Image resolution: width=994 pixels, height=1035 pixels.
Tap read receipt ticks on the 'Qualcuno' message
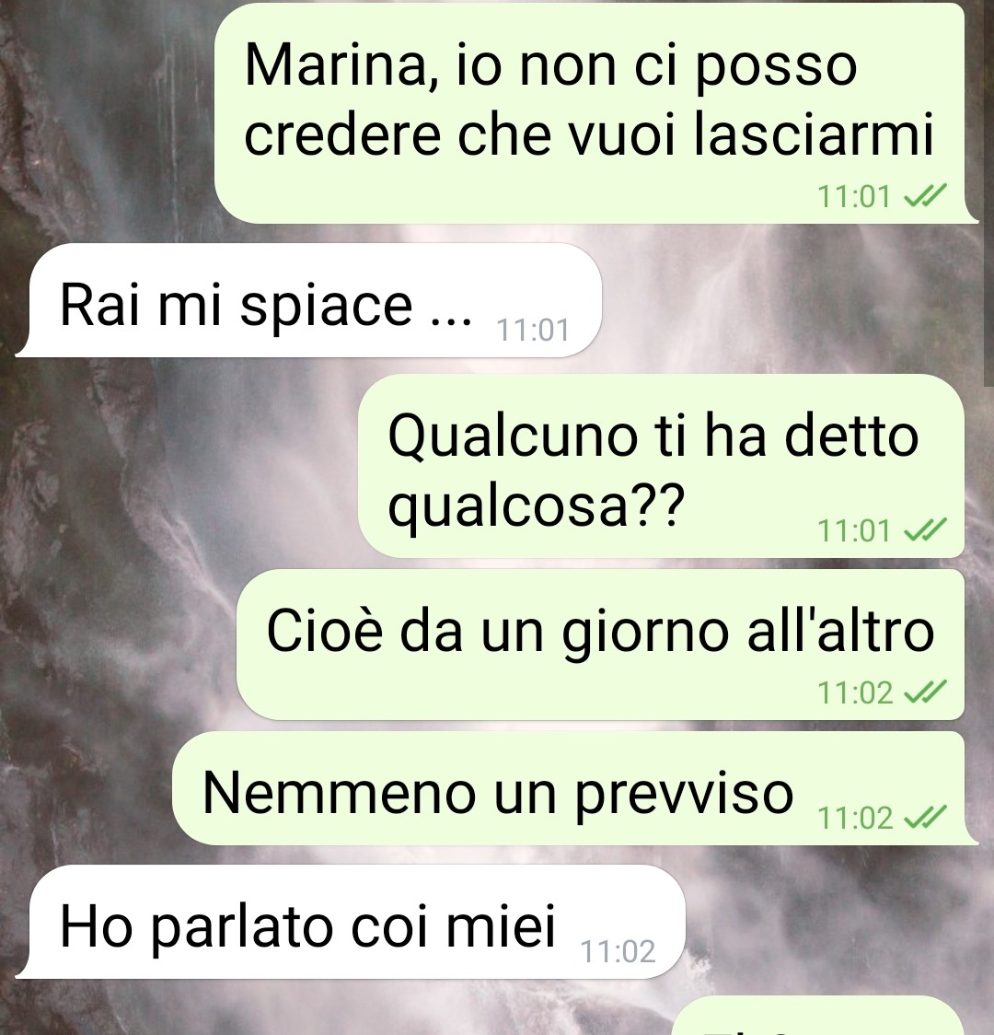click(925, 529)
